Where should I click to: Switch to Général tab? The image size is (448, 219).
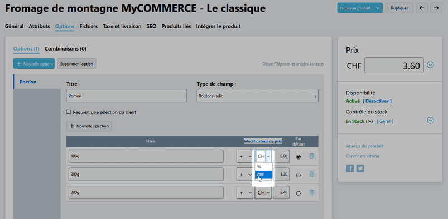tap(15, 26)
